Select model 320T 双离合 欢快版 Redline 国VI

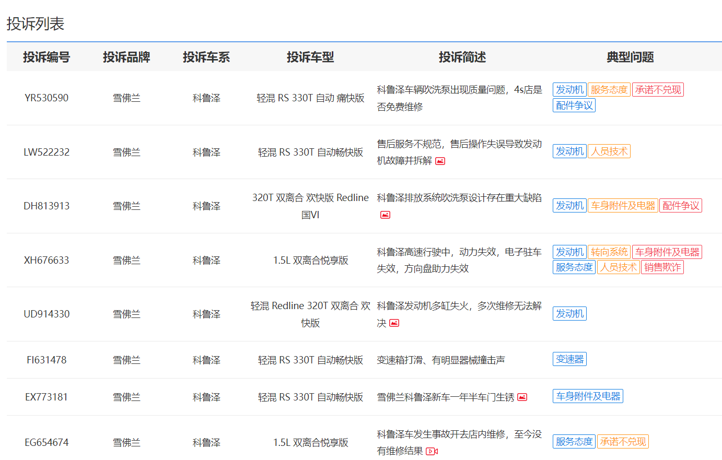pyautogui.click(x=310, y=206)
